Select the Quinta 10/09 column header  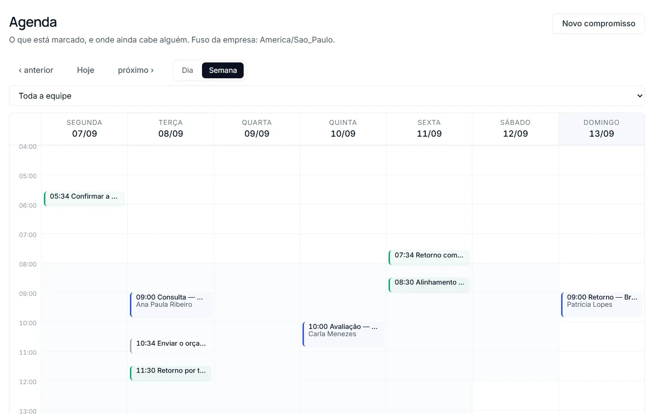pos(343,129)
